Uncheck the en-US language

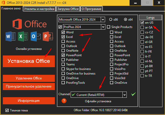click(142, 22)
